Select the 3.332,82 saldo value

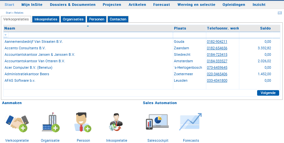tap(265, 48)
